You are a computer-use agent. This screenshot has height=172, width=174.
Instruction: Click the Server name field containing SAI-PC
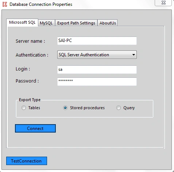tap(97, 41)
